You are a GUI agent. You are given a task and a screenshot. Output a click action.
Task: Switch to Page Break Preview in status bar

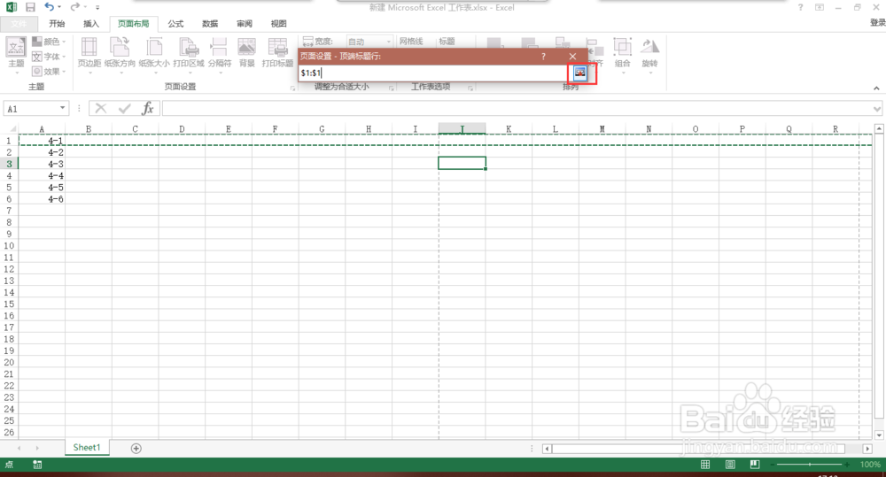(754, 464)
